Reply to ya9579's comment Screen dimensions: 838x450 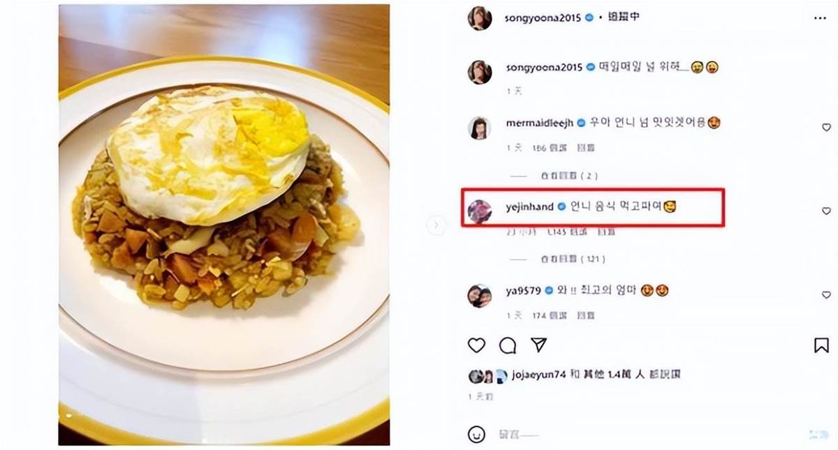click(585, 316)
